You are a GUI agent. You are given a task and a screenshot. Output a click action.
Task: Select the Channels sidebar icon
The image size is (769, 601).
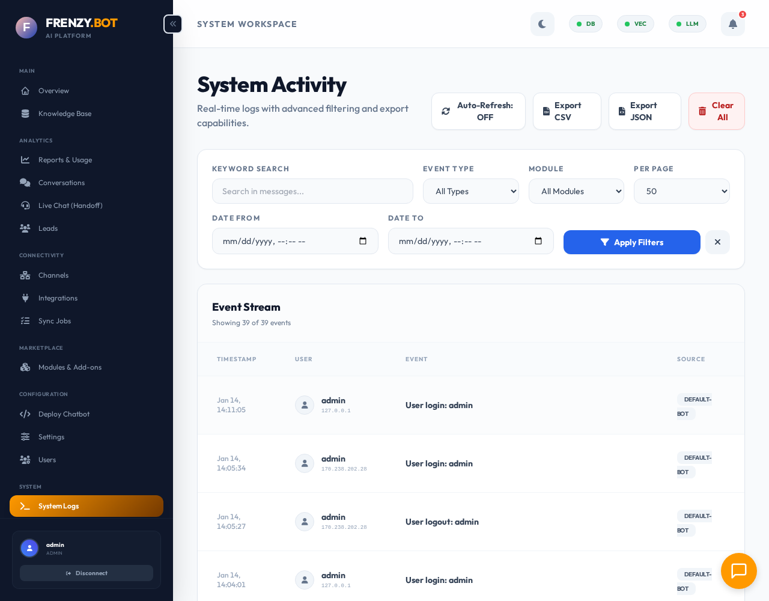[25, 275]
